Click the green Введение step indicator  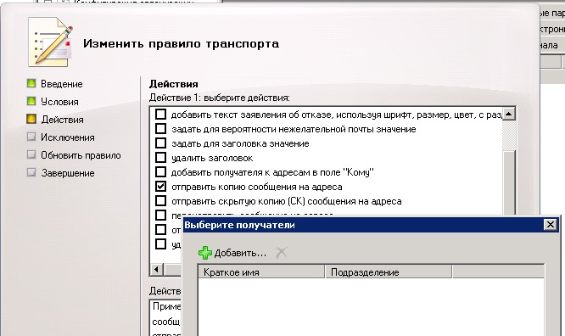pyautogui.click(x=31, y=83)
